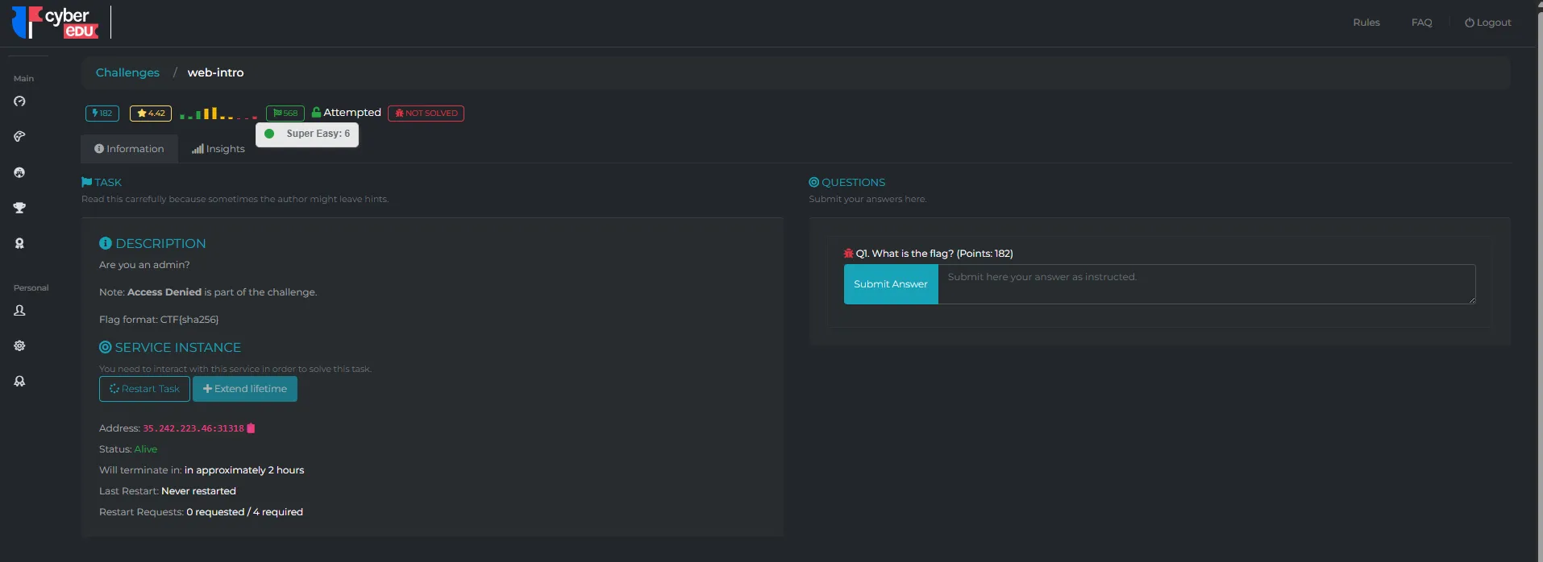1543x562 pixels.
Task: Click the green padlock Attempted icon
Action: tap(316, 113)
